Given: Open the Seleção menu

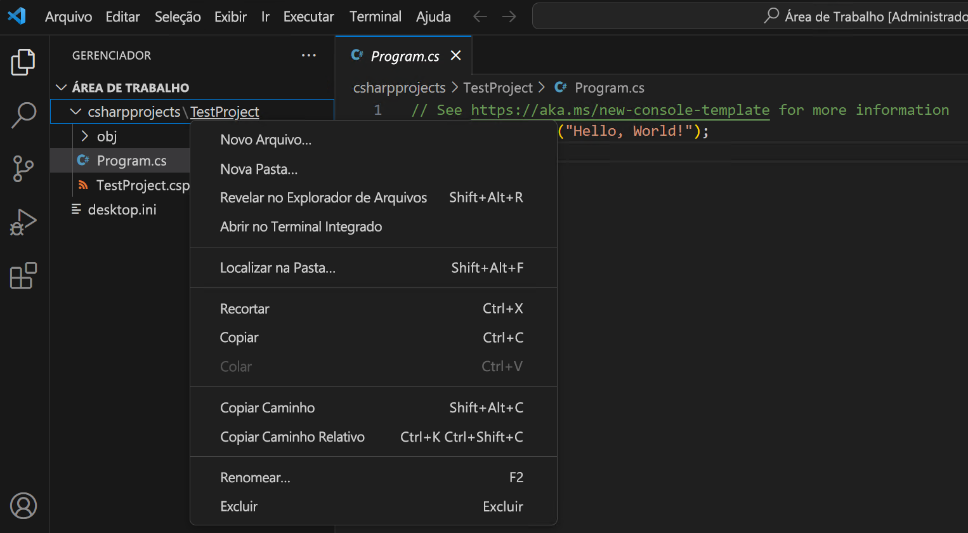Looking at the screenshot, I should tap(178, 16).
